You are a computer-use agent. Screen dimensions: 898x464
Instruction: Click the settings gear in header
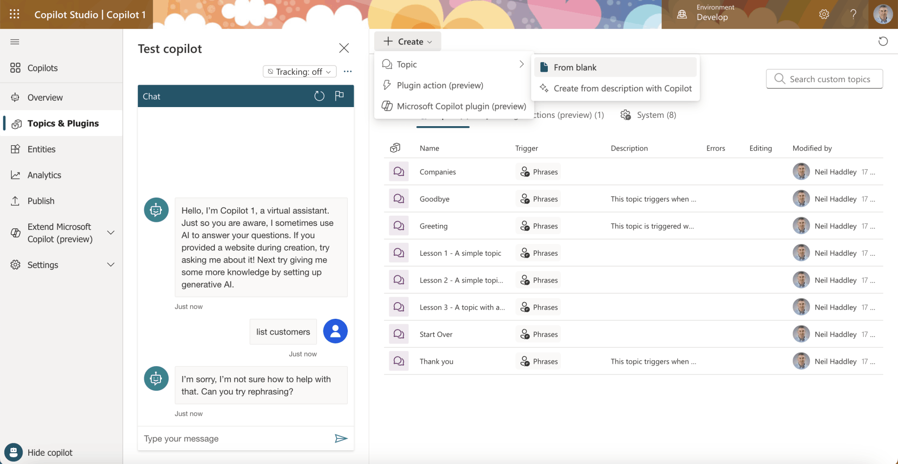[824, 14]
